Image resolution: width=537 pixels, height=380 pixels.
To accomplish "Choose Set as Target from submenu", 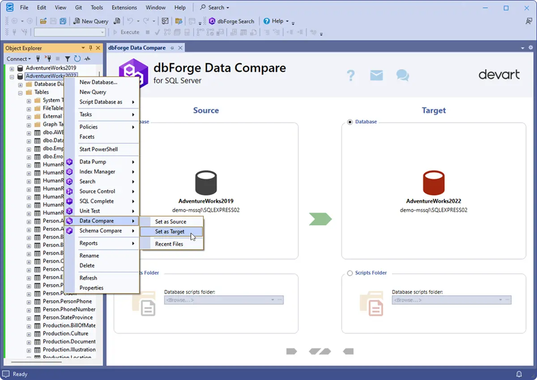I will coord(170,232).
